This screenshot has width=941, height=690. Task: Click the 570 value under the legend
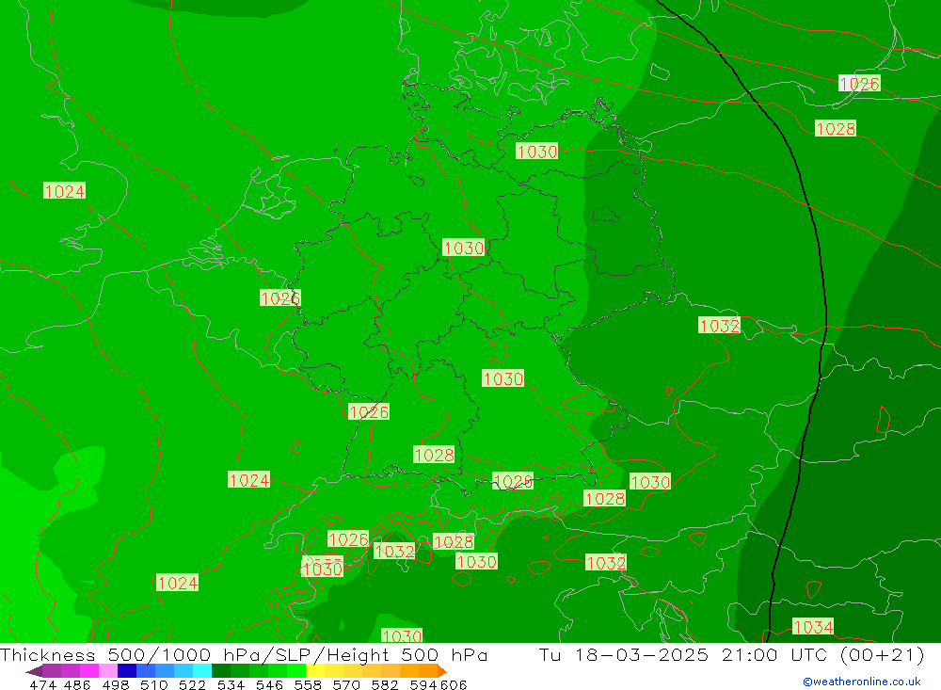tap(345, 684)
